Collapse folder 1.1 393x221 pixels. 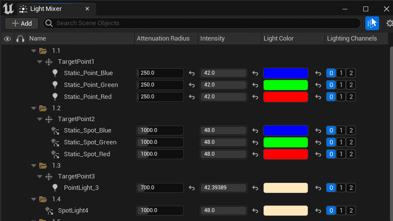click(34, 51)
